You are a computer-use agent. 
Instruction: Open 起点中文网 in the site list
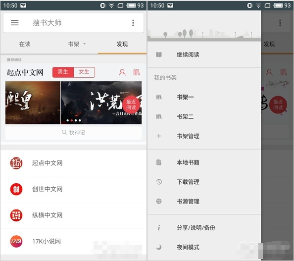point(73,163)
